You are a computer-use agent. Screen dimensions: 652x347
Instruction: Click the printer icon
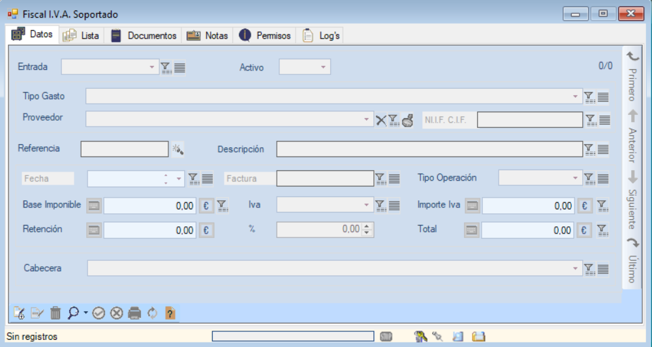pos(134,314)
